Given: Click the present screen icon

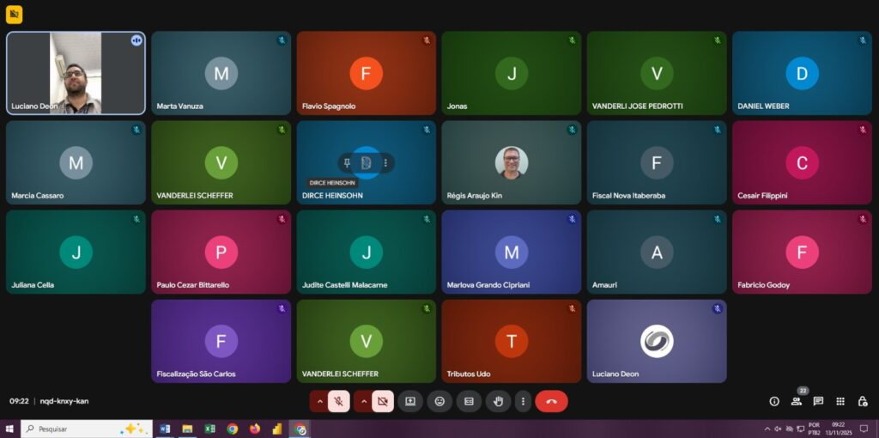Looking at the screenshot, I should 410,401.
